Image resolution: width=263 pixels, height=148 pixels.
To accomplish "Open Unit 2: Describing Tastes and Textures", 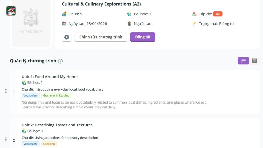I will click(57, 125).
